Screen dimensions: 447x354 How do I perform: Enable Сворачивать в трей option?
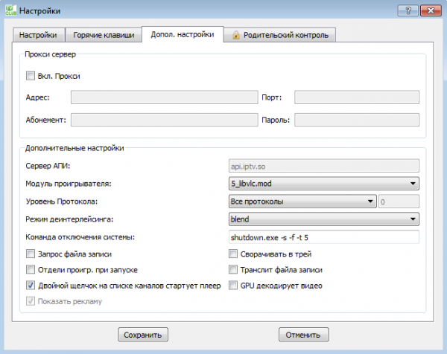(x=233, y=254)
